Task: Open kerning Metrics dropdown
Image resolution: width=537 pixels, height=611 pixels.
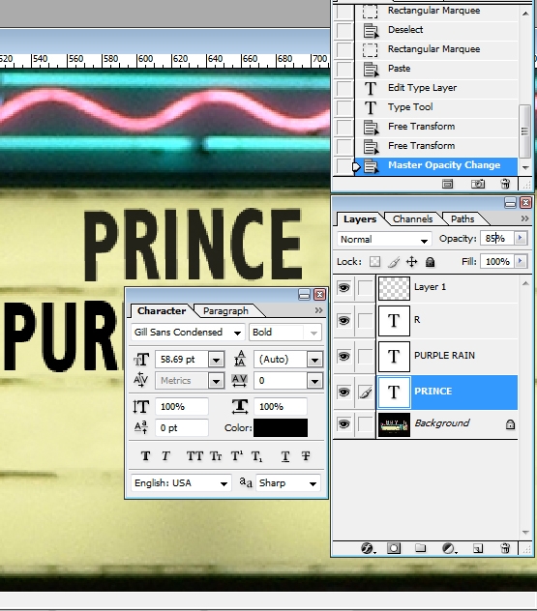Action: pos(216,381)
